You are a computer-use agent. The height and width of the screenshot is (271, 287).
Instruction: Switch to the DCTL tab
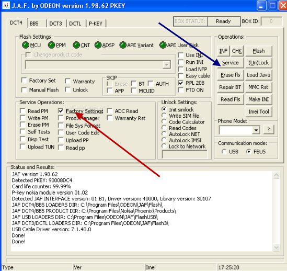coord(75,24)
